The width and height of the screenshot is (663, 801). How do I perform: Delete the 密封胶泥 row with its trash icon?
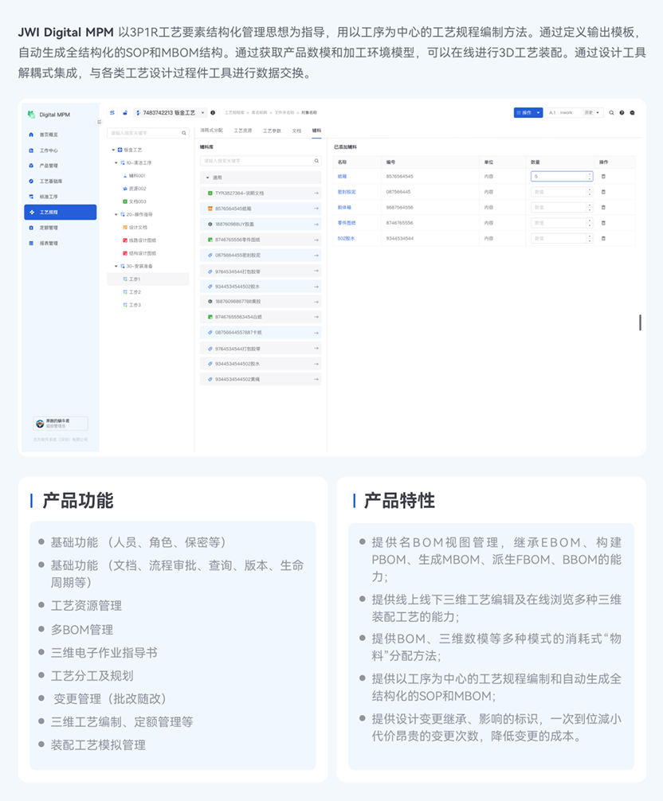pyautogui.click(x=603, y=192)
